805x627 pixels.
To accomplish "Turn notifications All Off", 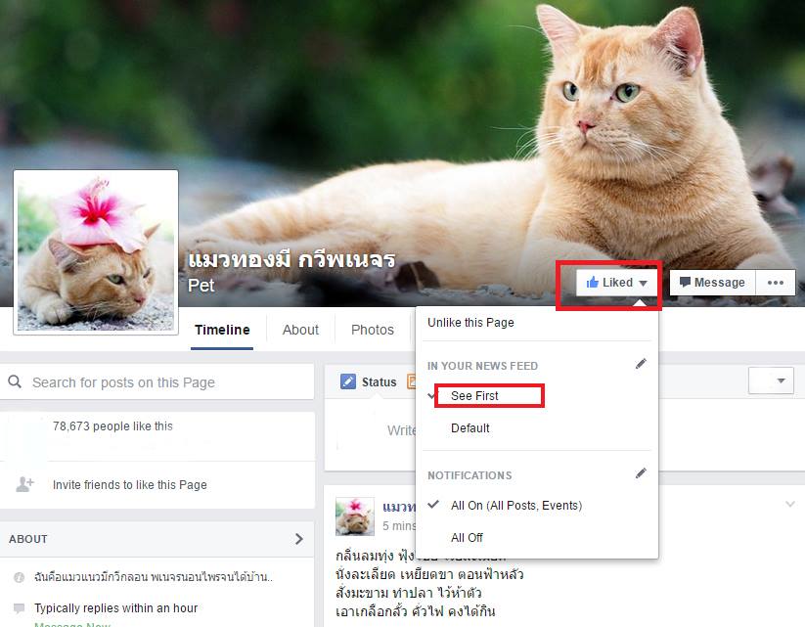I will click(x=467, y=537).
